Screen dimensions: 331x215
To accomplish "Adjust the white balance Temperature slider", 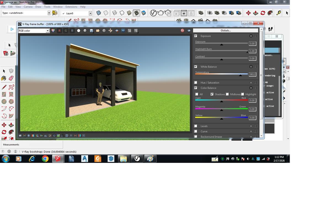I will click(240, 75).
